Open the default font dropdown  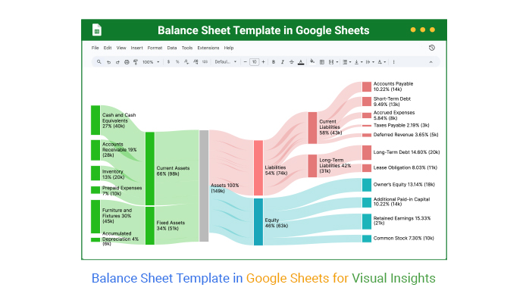coord(225,62)
